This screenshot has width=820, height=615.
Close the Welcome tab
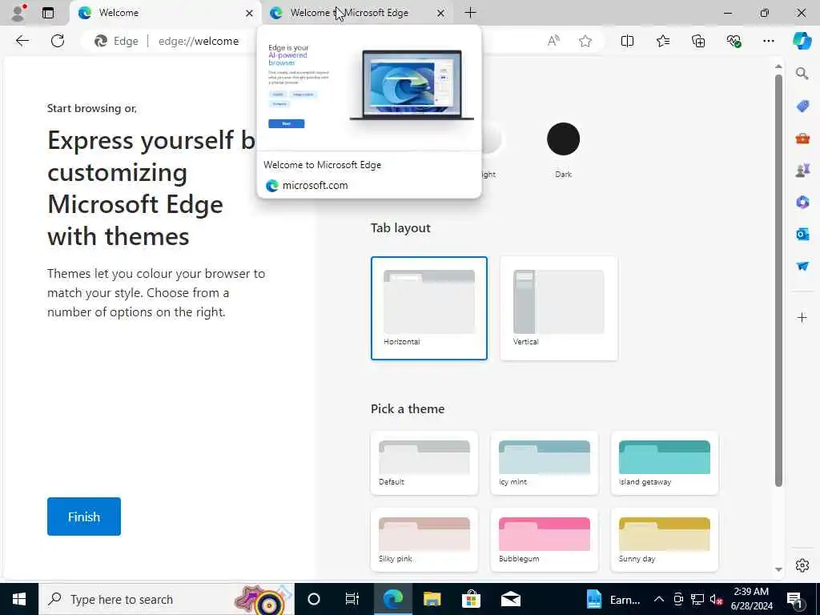pos(250,13)
